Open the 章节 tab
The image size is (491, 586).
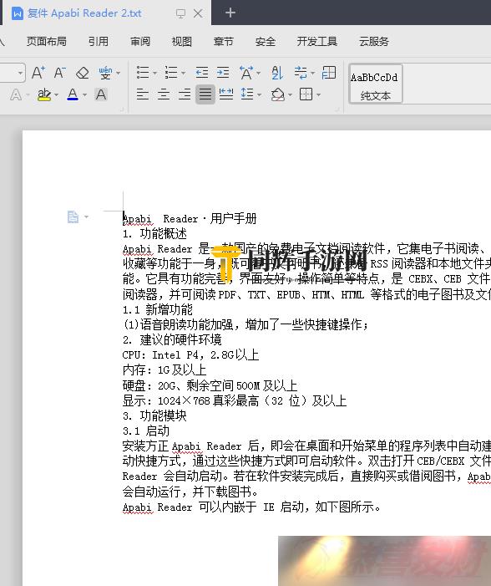coord(224,41)
